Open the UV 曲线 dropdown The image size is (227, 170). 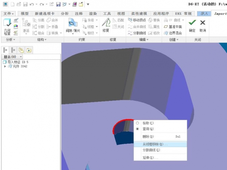[x=183, y=20]
